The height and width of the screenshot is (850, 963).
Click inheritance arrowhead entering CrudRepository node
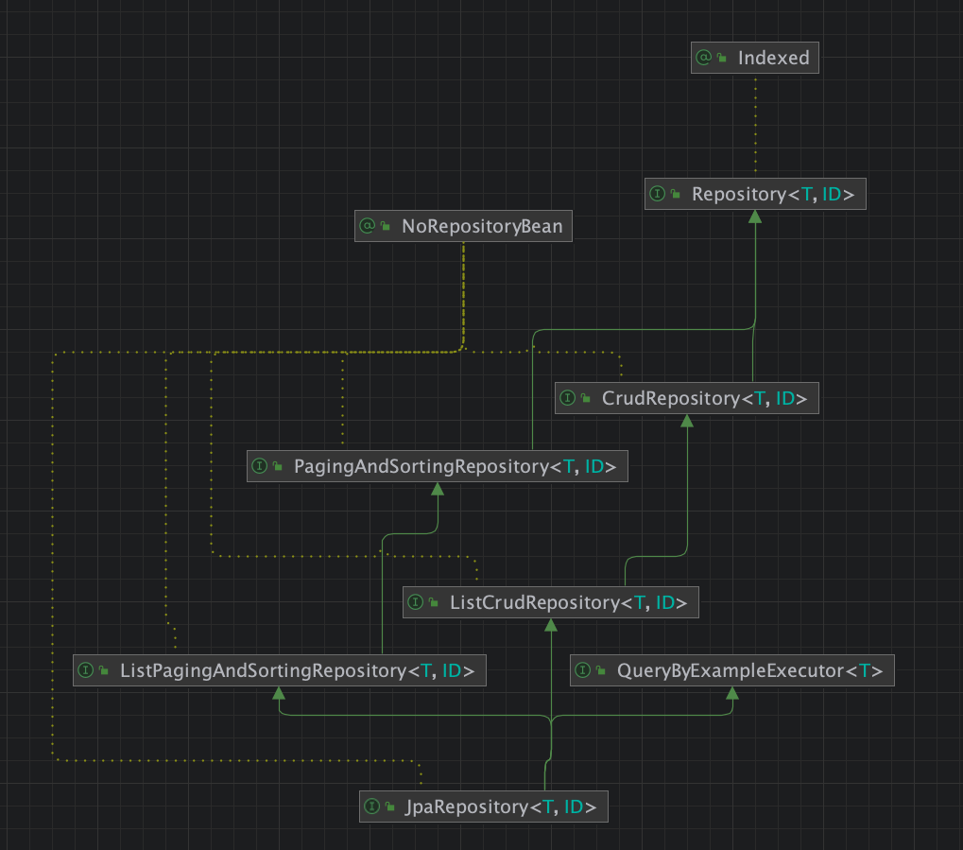coord(687,421)
